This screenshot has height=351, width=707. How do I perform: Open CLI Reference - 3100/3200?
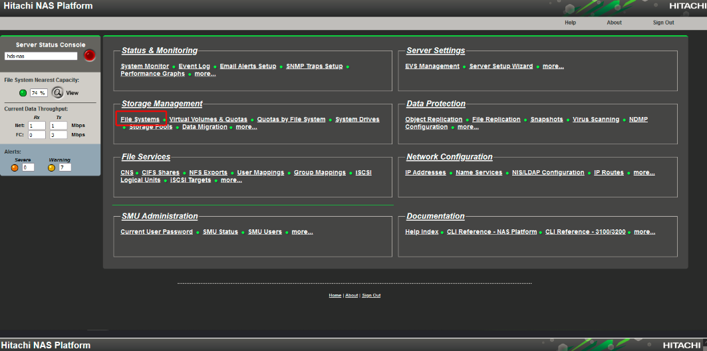pos(586,232)
